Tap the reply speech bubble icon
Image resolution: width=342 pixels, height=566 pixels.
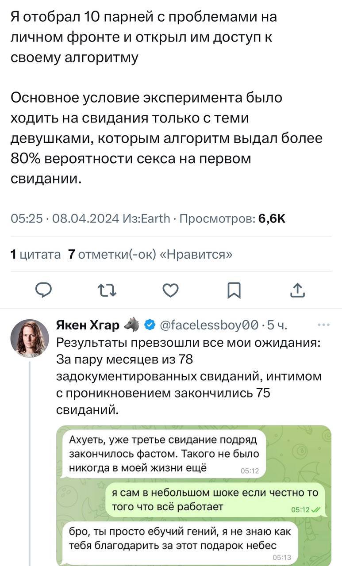tap(44, 290)
